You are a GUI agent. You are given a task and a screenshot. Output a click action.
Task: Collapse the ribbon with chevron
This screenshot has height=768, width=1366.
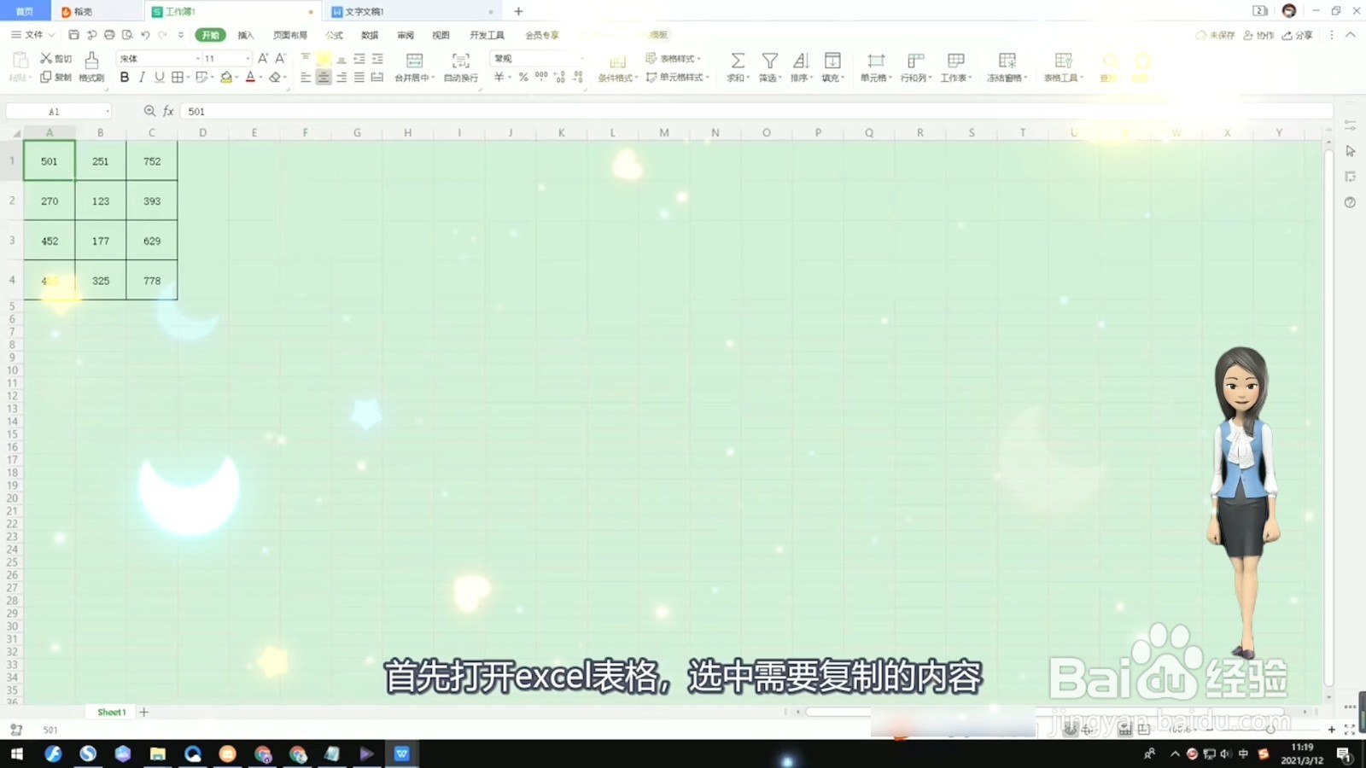tap(1351, 35)
